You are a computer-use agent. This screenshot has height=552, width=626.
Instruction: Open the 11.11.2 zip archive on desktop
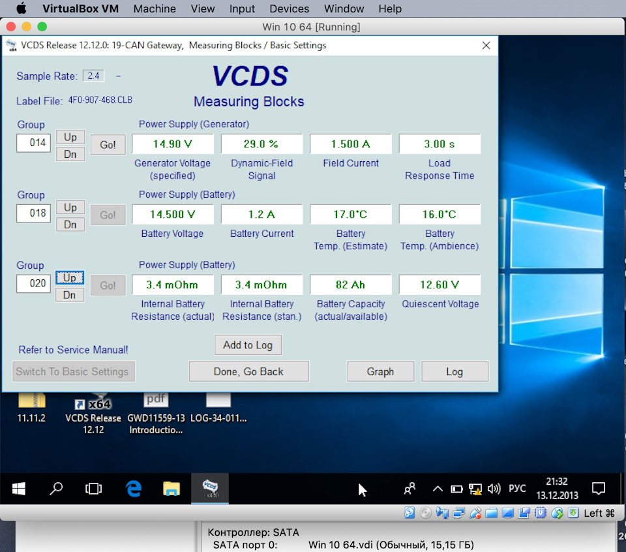(31, 407)
